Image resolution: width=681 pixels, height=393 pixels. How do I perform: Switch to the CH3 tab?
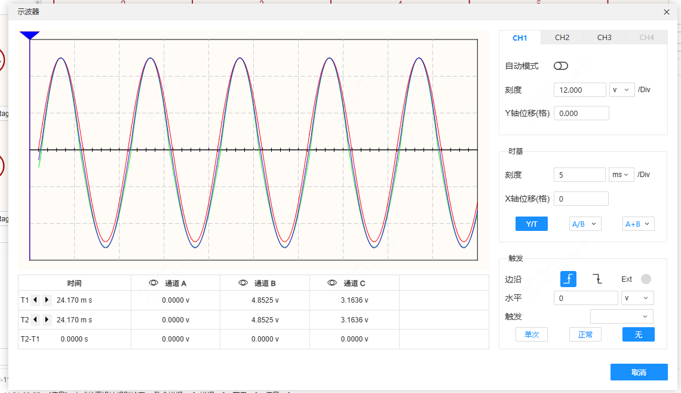[x=604, y=38]
